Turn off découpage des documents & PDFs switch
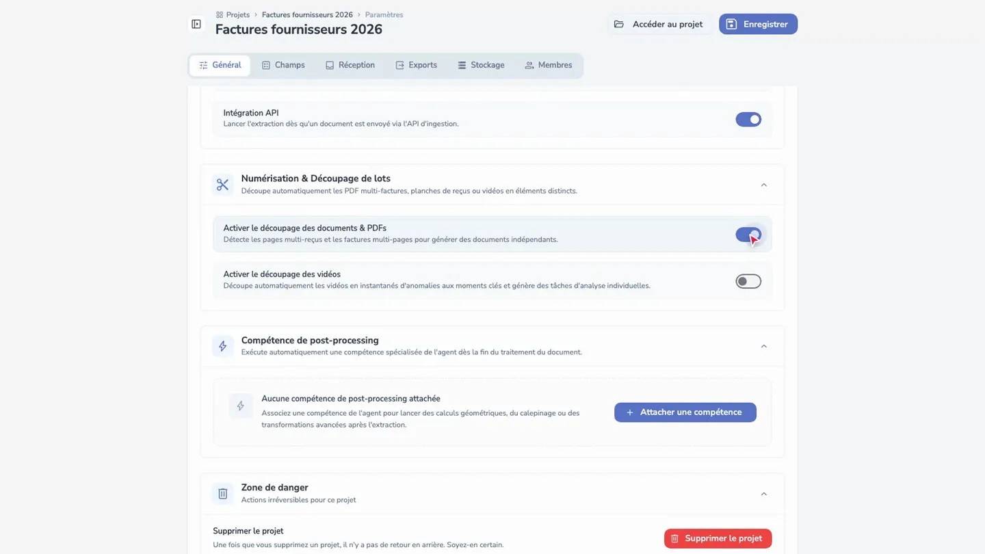985x554 pixels. (x=748, y=235)
